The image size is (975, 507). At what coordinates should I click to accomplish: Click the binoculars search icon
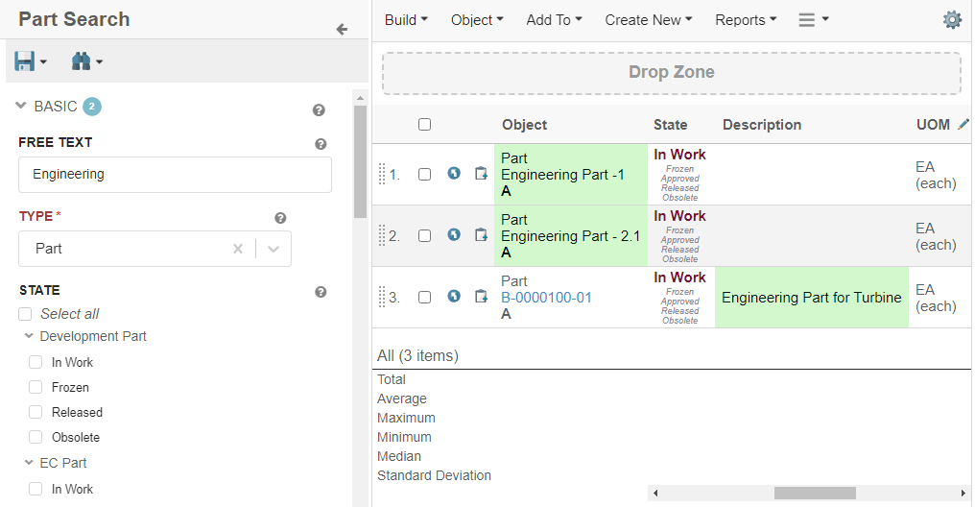(81, 61)
